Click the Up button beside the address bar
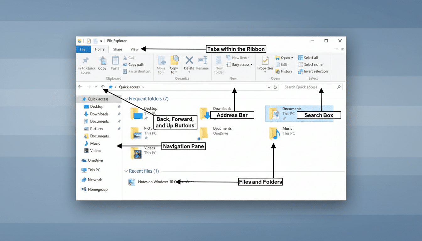The height and width of the screenshot is (241, 422). pyautogui.click(x=103, y=87)
